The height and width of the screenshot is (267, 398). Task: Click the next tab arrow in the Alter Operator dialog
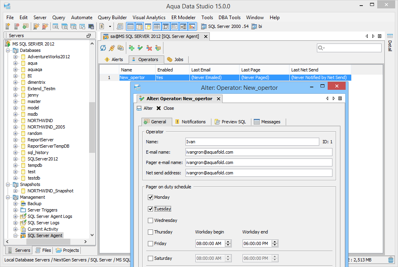(x=334, y=99)
